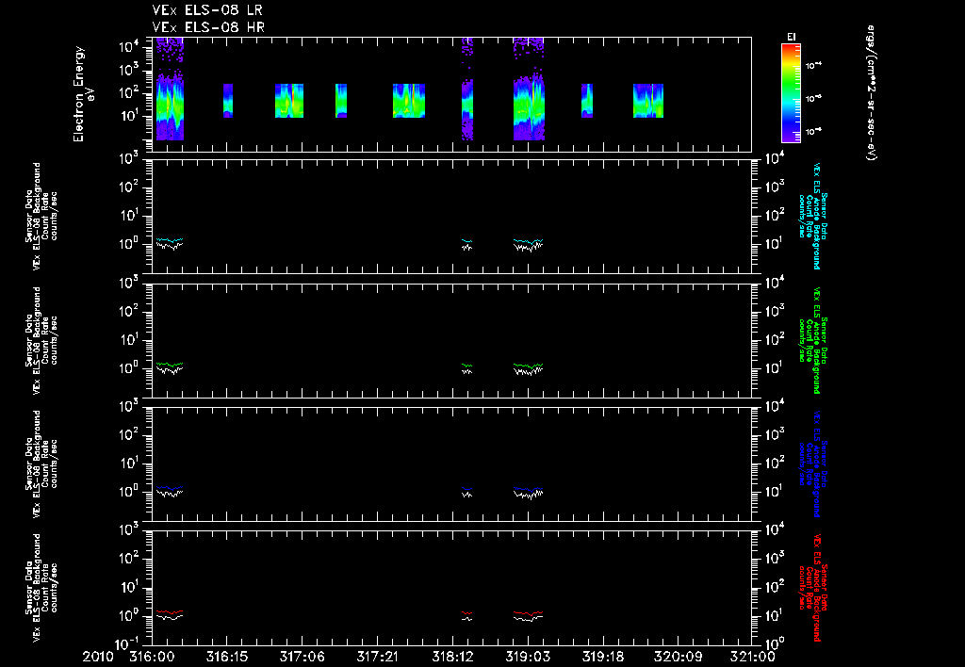Viewport: 965px width, 667px height.
Task: Select the cyan 'Anode Background Count Rate' label
Action: coord(813,216)
